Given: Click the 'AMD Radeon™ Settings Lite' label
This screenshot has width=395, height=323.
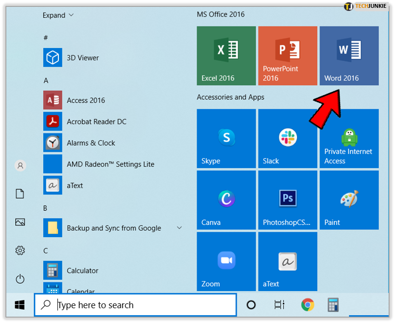Looking at the screenshot, I should (x=111, y=164).
